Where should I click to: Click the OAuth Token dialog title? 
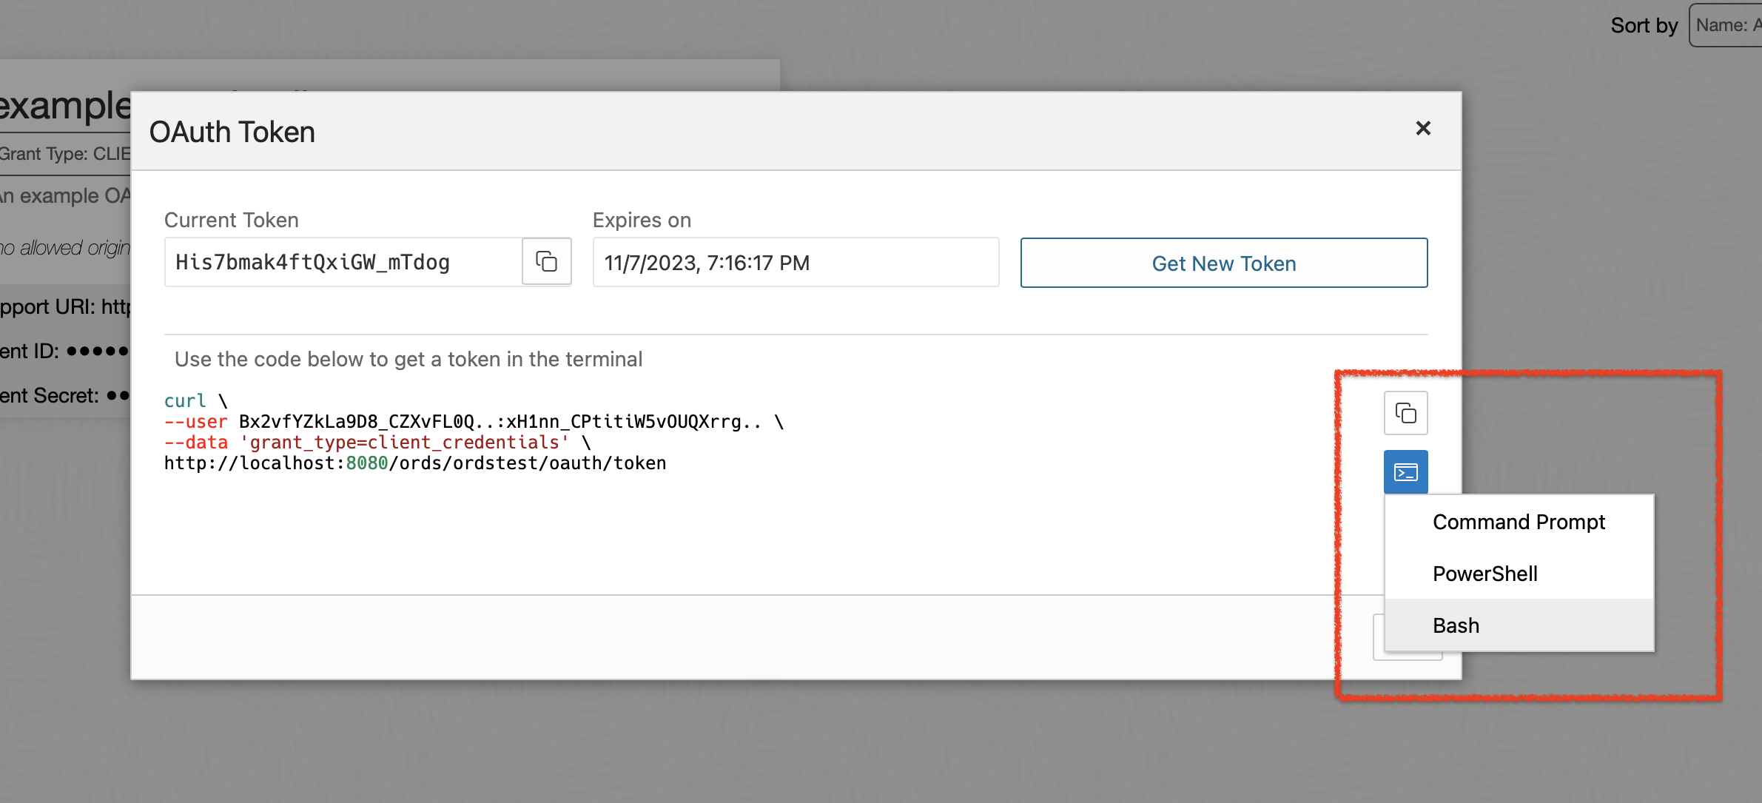pos(232,132)
